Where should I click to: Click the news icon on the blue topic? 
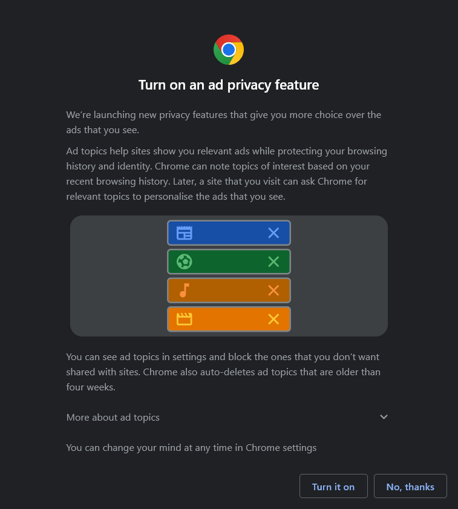point(185,232)
